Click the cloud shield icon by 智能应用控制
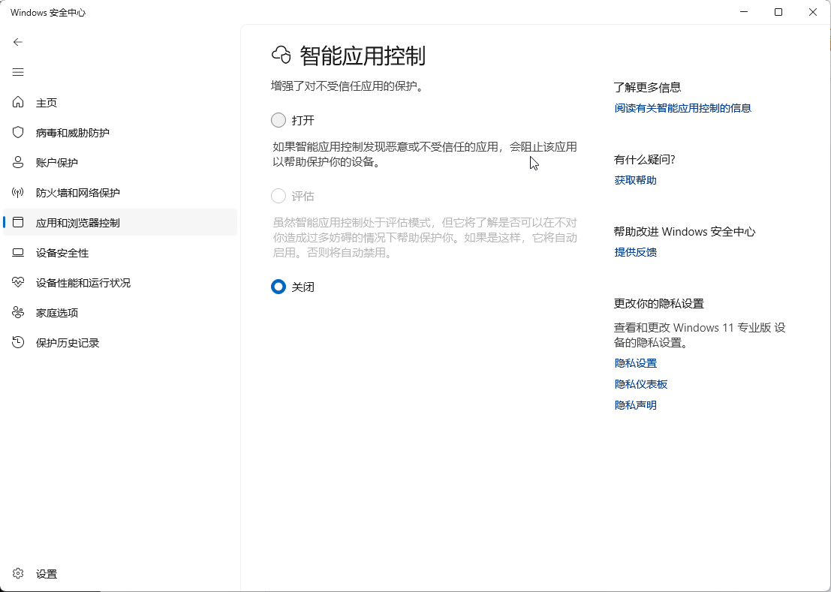This screenshot has width=831, height=592. (x=282, y=55)
